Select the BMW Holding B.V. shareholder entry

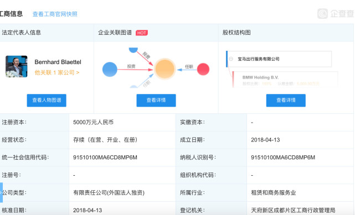coord(285,80)
